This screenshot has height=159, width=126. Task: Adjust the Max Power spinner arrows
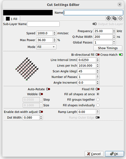pyautogui.click(x=55, y=40)
